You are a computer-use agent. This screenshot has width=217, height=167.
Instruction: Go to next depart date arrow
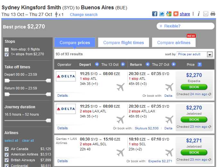(123, 64)
